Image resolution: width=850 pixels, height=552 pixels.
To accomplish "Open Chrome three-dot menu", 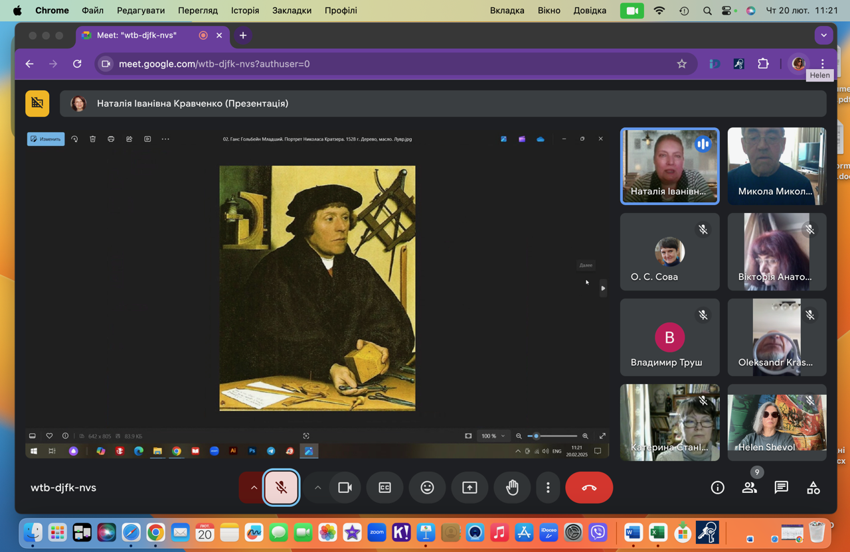I will coord(822,64).
